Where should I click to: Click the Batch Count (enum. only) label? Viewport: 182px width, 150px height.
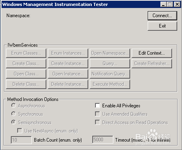click(x=58, y=140)
